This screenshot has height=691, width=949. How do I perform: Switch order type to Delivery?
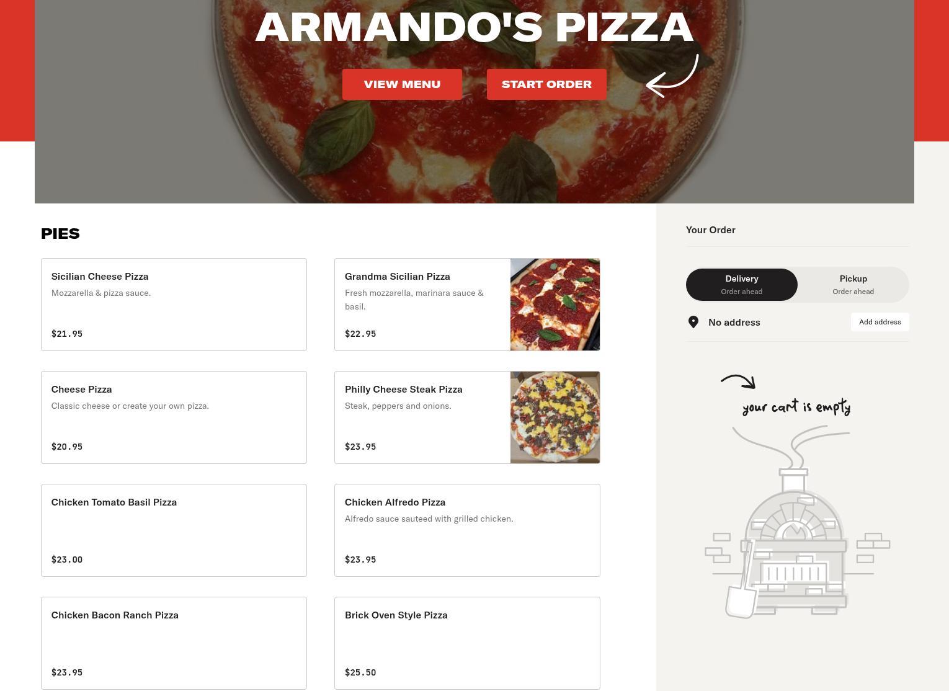pos(742,285)
